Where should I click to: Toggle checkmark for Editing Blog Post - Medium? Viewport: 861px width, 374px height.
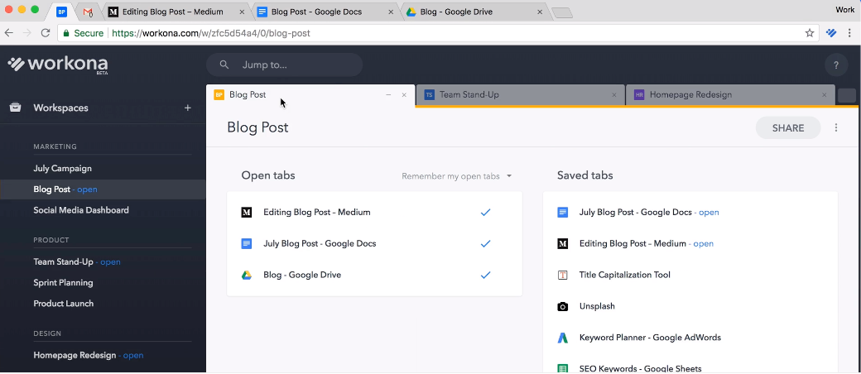tap(485, 213)
